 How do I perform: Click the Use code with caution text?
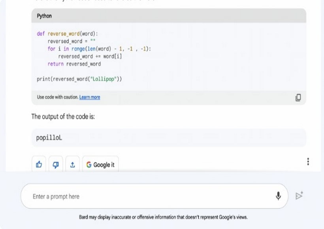pos(57,98)
